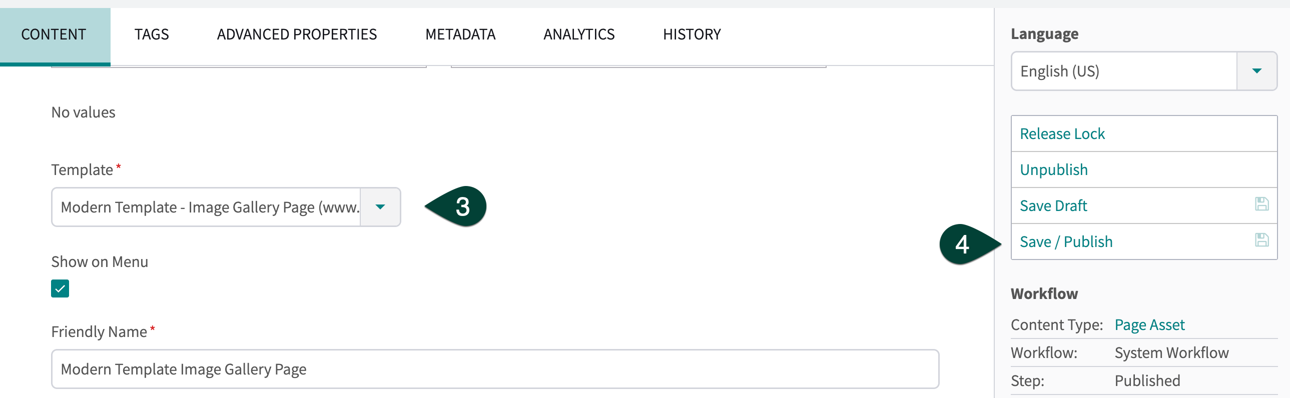Open the Advanced Properties tab

[x=296, y=34]
